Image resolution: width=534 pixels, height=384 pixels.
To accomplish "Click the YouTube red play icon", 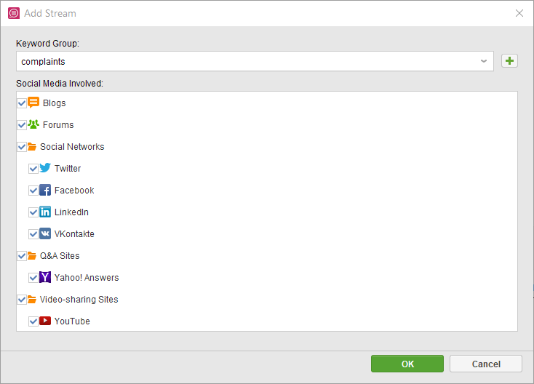I will (45, 321).
